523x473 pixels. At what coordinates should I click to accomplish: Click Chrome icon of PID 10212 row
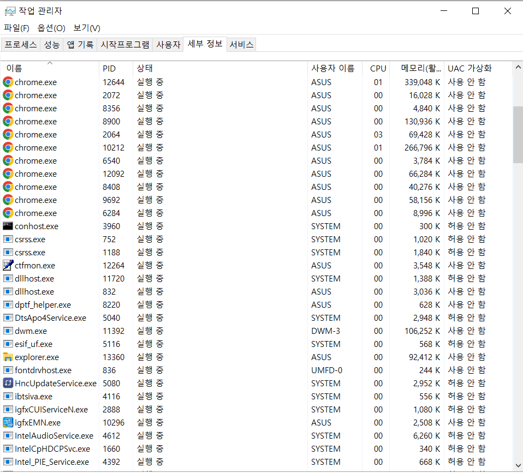coord(8,148)
